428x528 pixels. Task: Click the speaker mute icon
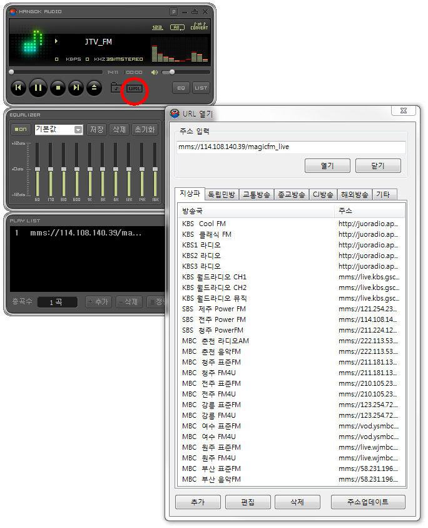click(155, 72)
